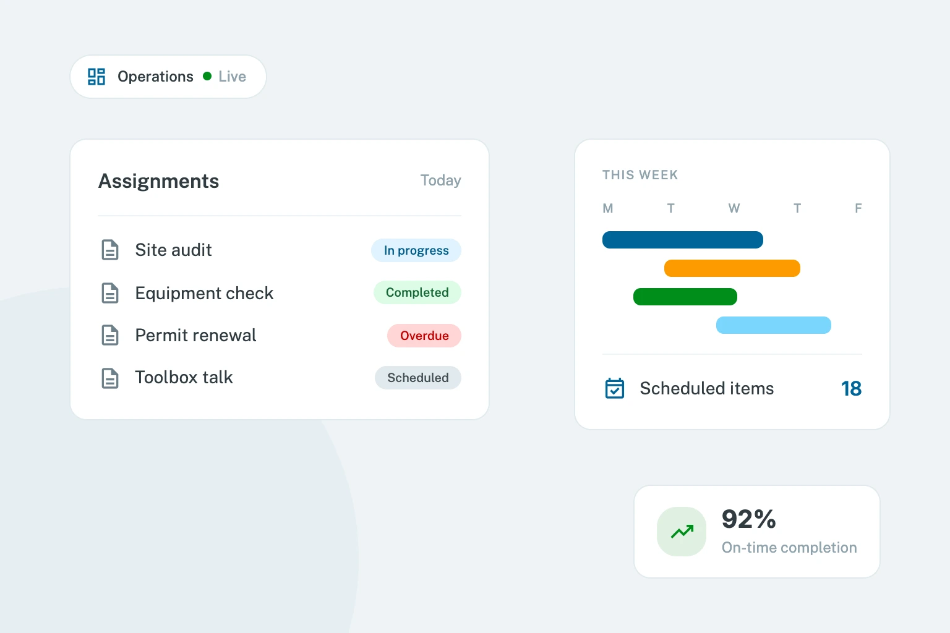
Task: Open the Equipment check assignment
Action: pyautogui.click(x=280, y=293)
